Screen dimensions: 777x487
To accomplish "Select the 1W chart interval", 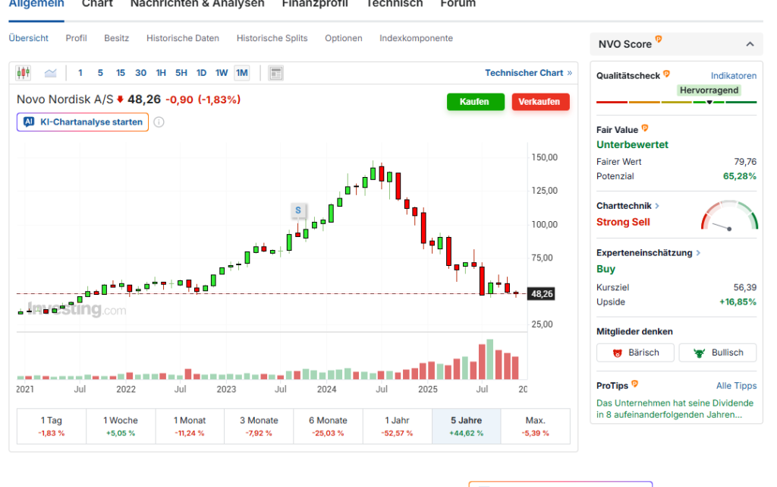I will (x=222, y=73).
